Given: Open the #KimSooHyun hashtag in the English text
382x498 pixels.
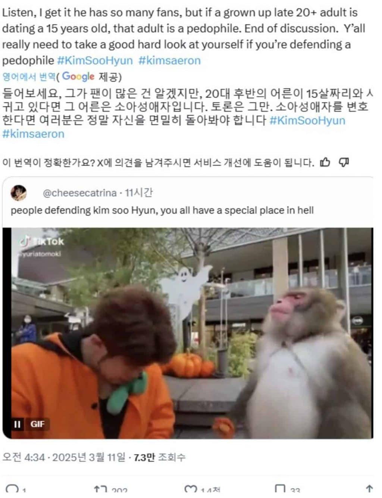Looking at the screenshot, I should pos(95,60).
